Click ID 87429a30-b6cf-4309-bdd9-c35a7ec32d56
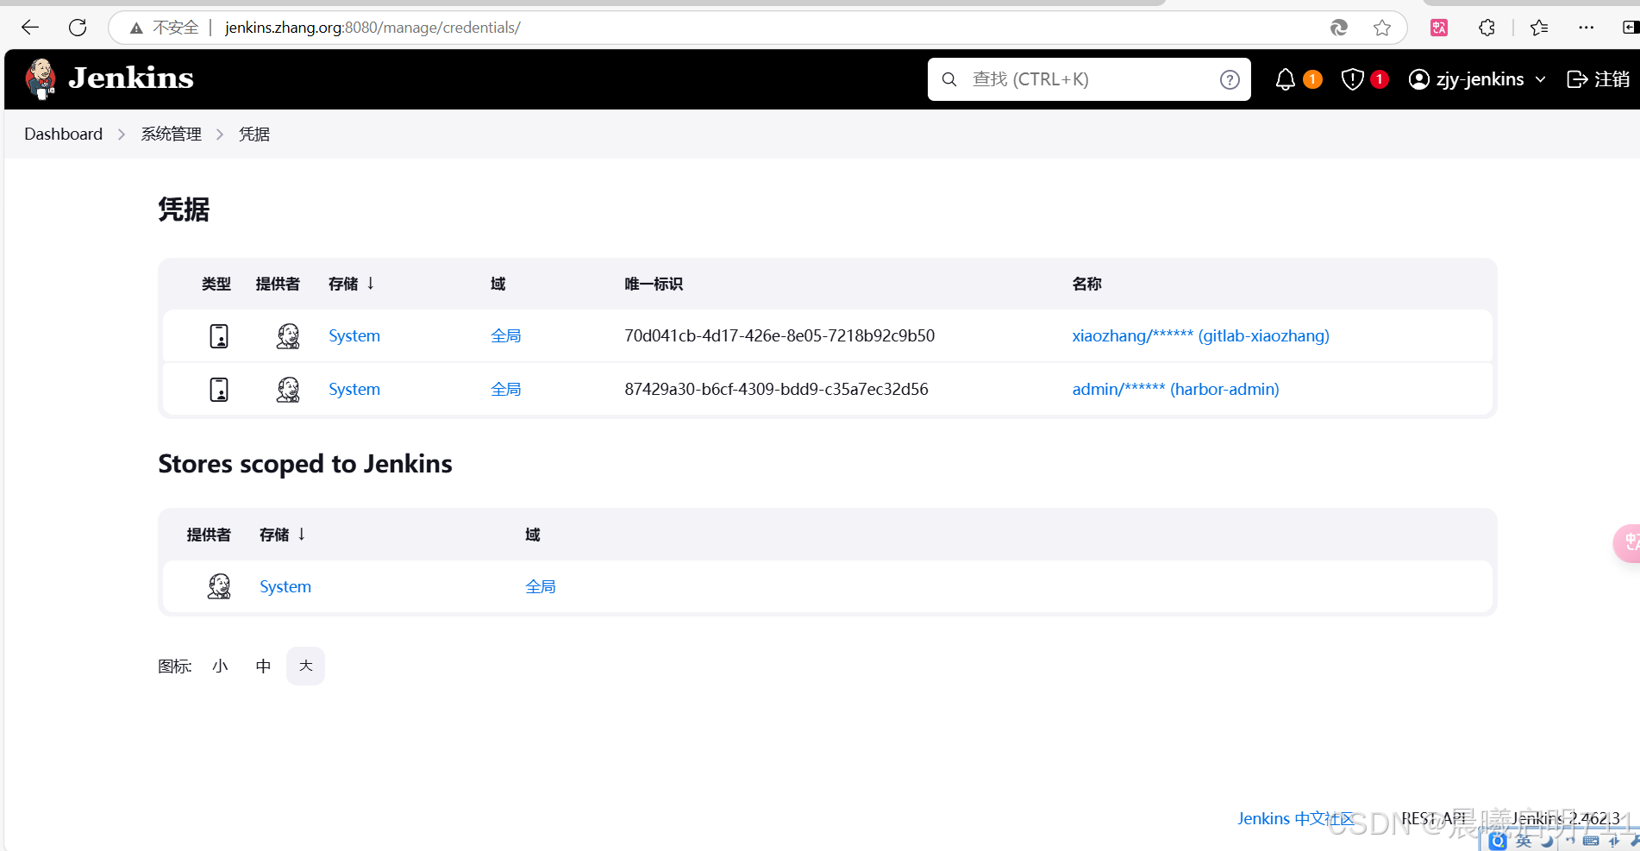The image size is (1640, 851). (x=776, y=390)
